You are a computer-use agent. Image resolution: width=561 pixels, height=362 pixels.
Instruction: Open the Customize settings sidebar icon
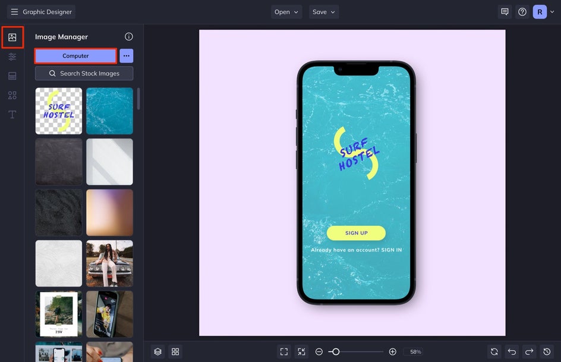(x=12, y=57)
